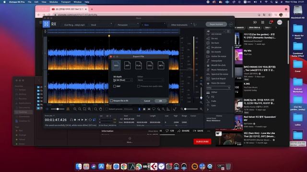
Task: Open the Guitar De-noise module
Action: pos(218,56)
